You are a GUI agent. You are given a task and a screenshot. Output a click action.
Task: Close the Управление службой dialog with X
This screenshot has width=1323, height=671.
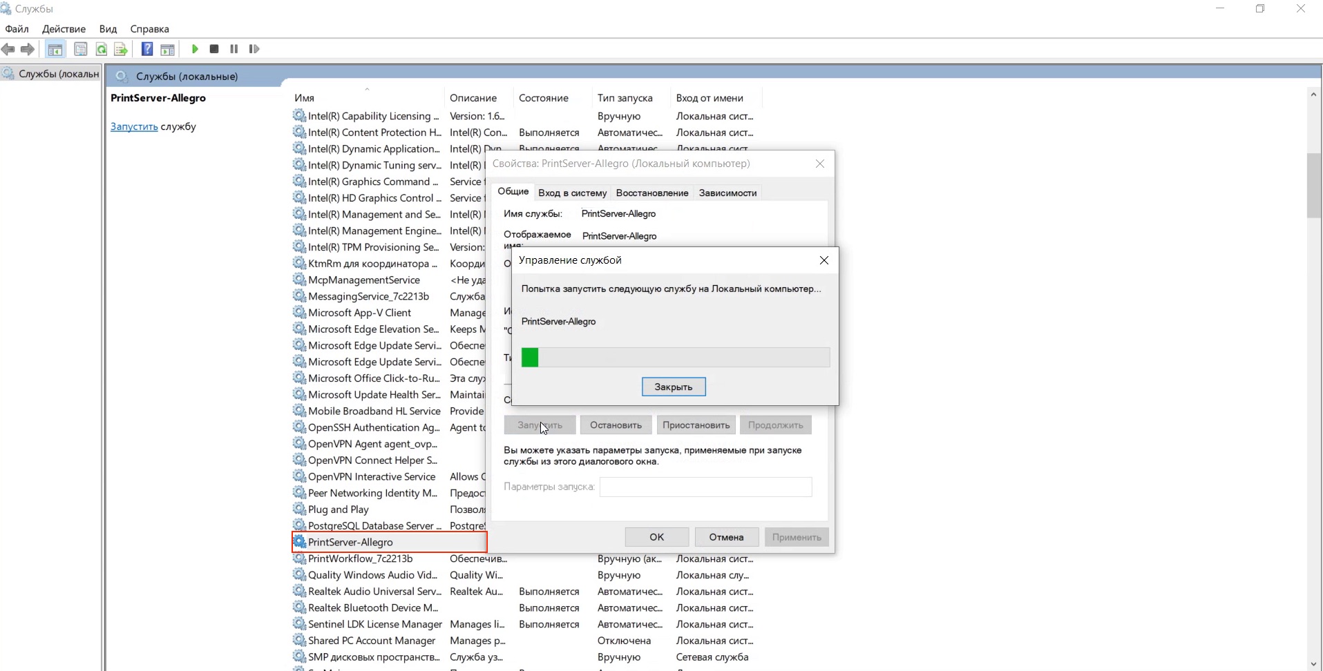pos(824,260)
